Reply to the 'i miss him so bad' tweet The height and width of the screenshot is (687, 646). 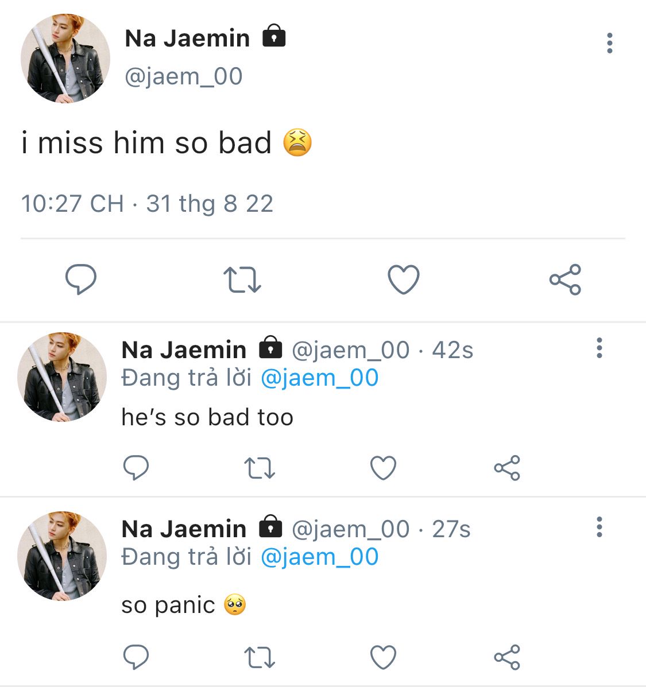click(80, 280)
